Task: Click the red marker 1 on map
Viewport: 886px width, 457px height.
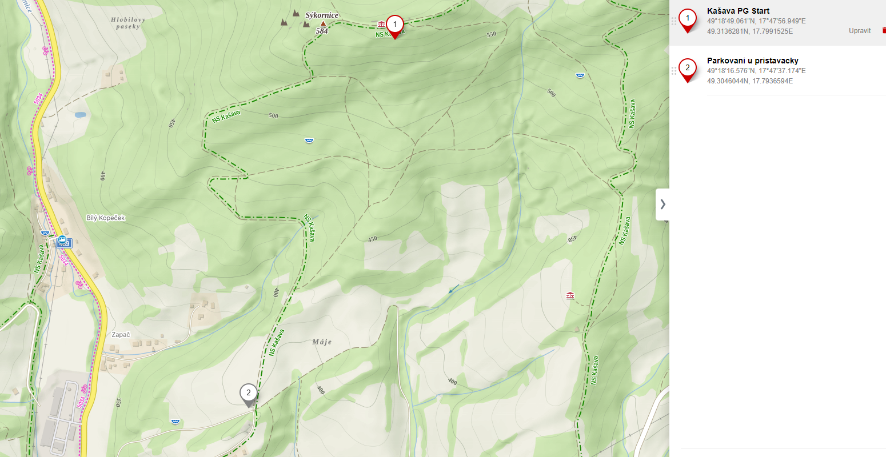Action: coord(394,26)
